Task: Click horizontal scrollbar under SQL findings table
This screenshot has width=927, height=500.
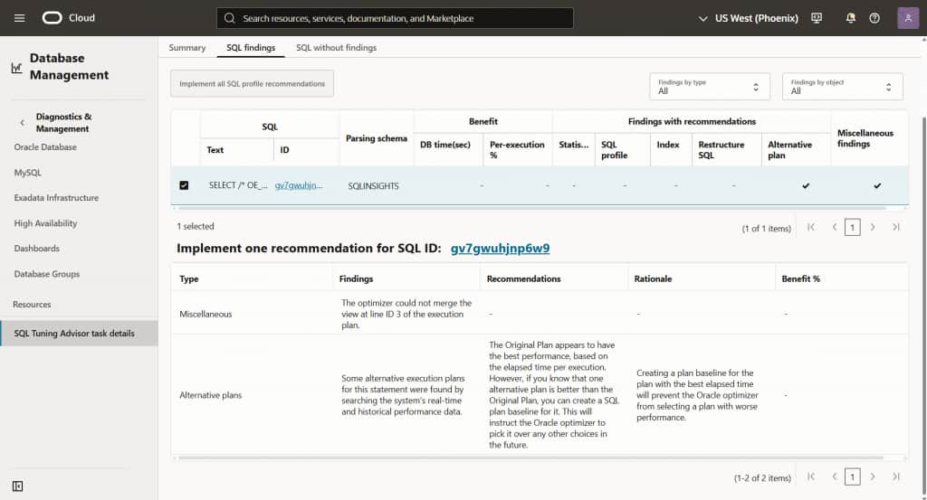Action: point(532,208)
